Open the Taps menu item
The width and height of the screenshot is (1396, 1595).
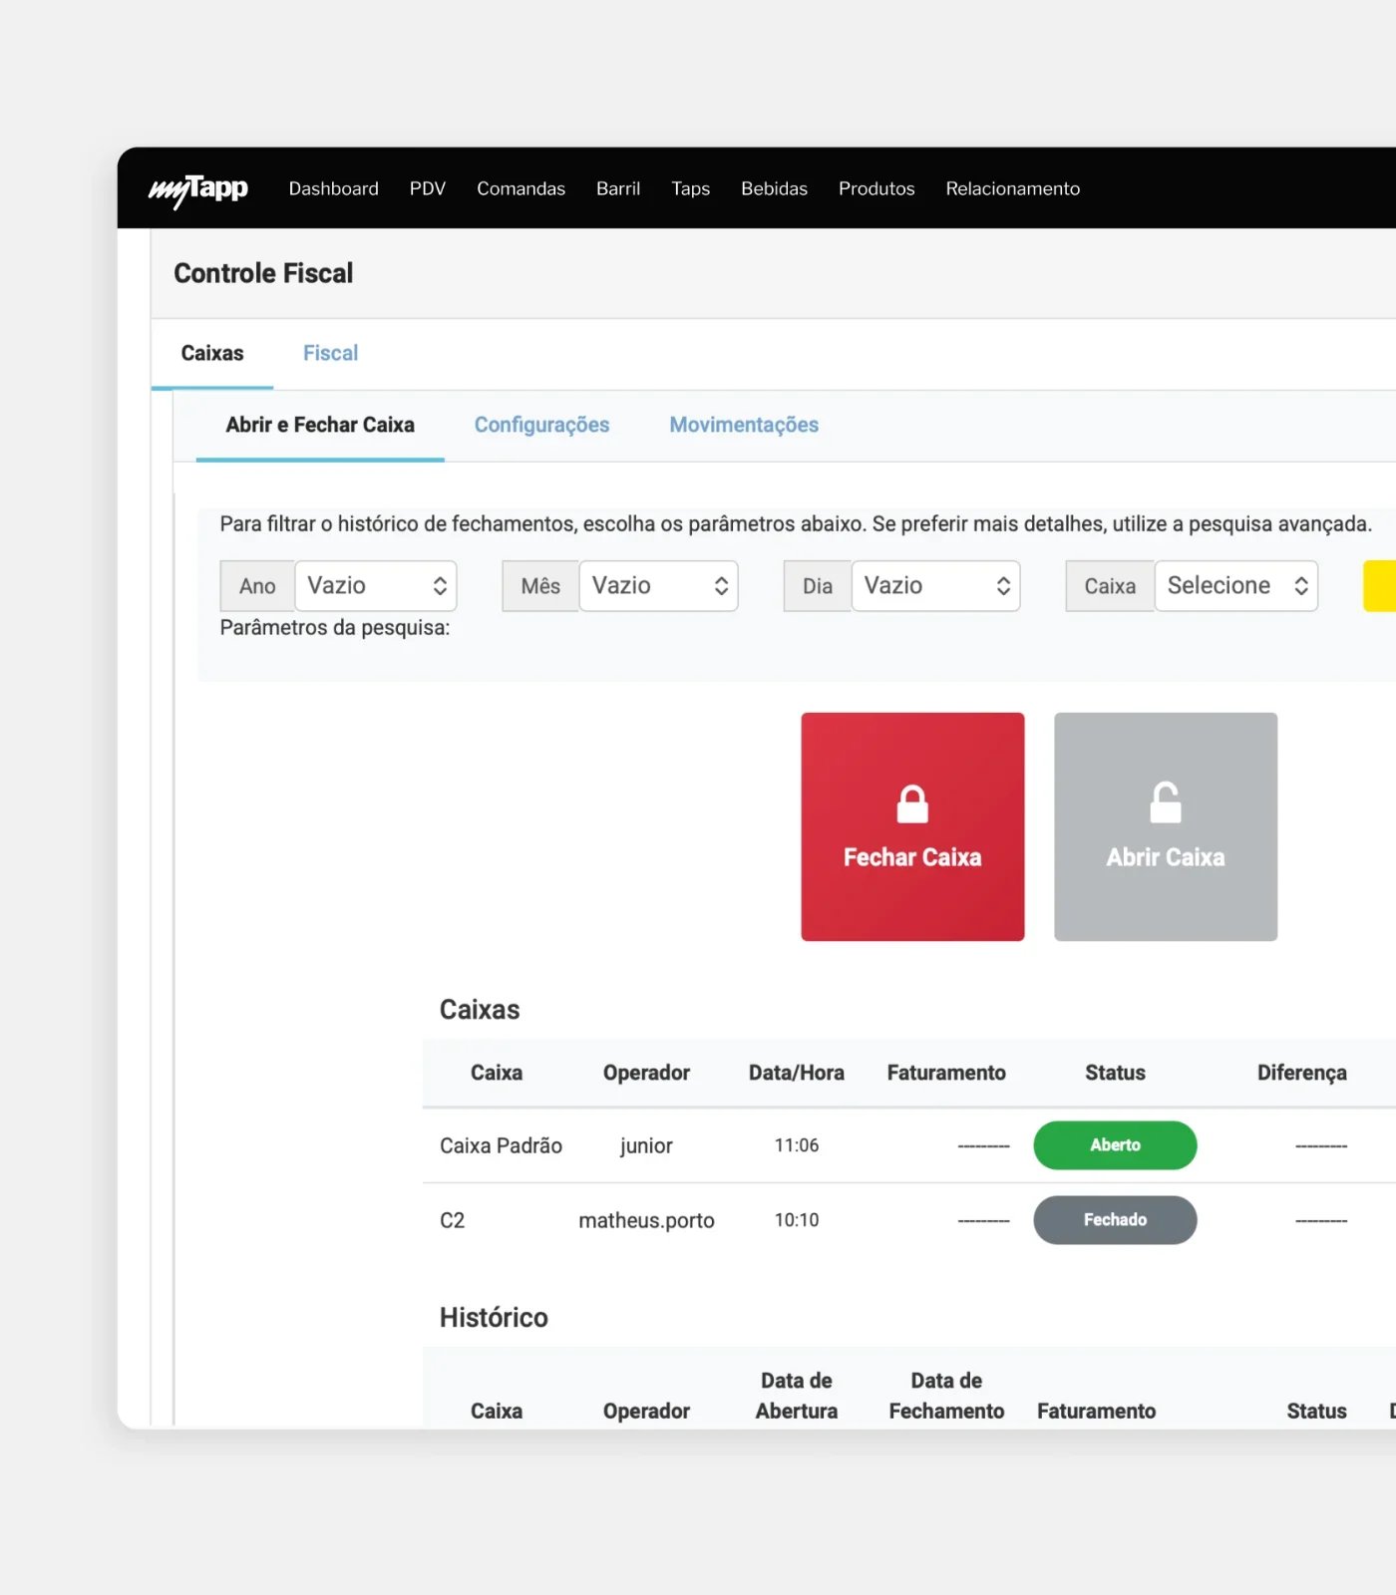pos(691,188)
